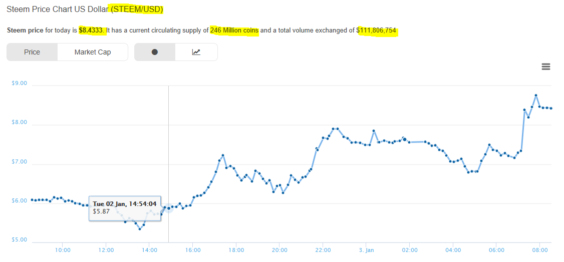Click the chart's highest peak data point near 08:00
This screenshot has height=262, width=564.
[536, 95]
